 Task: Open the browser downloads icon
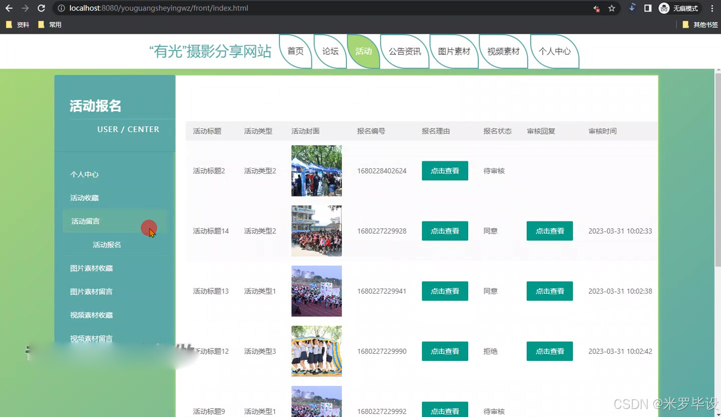tap(632, 8)
